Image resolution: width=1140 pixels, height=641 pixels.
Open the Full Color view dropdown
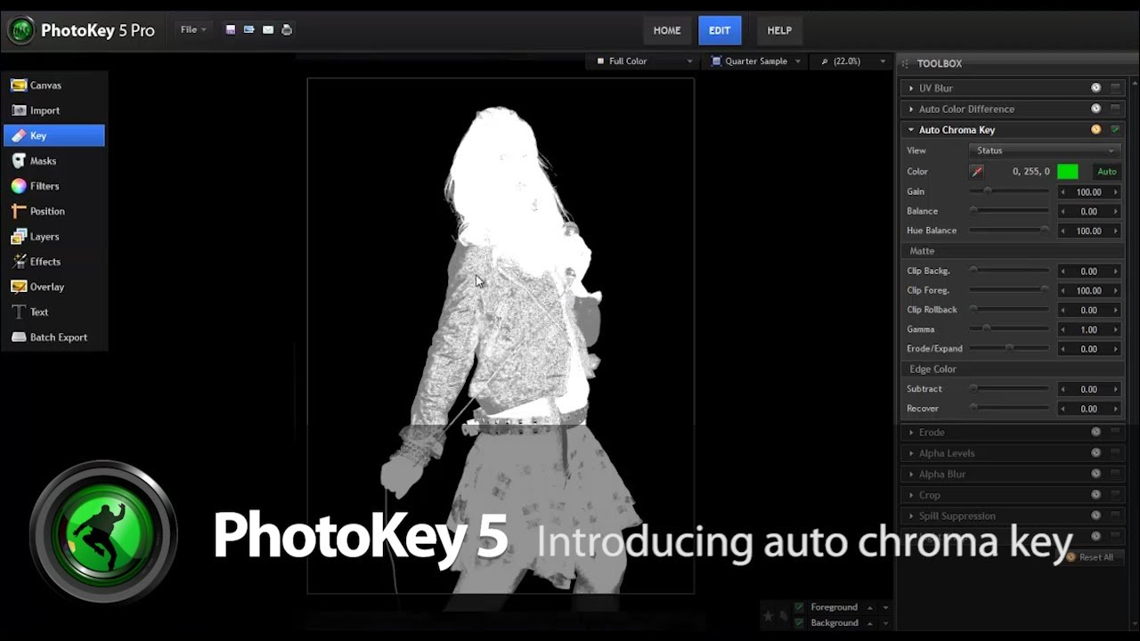pyautogui.click(x=642, y=61)
